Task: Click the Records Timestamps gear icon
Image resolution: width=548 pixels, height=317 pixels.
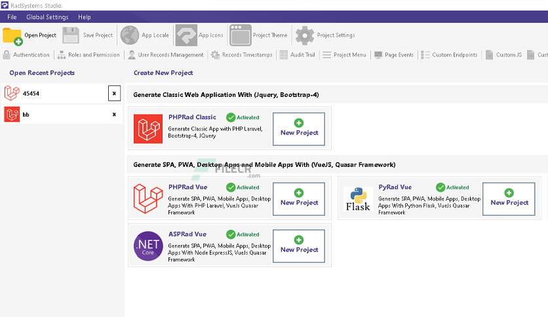Action: pos(215,55)
